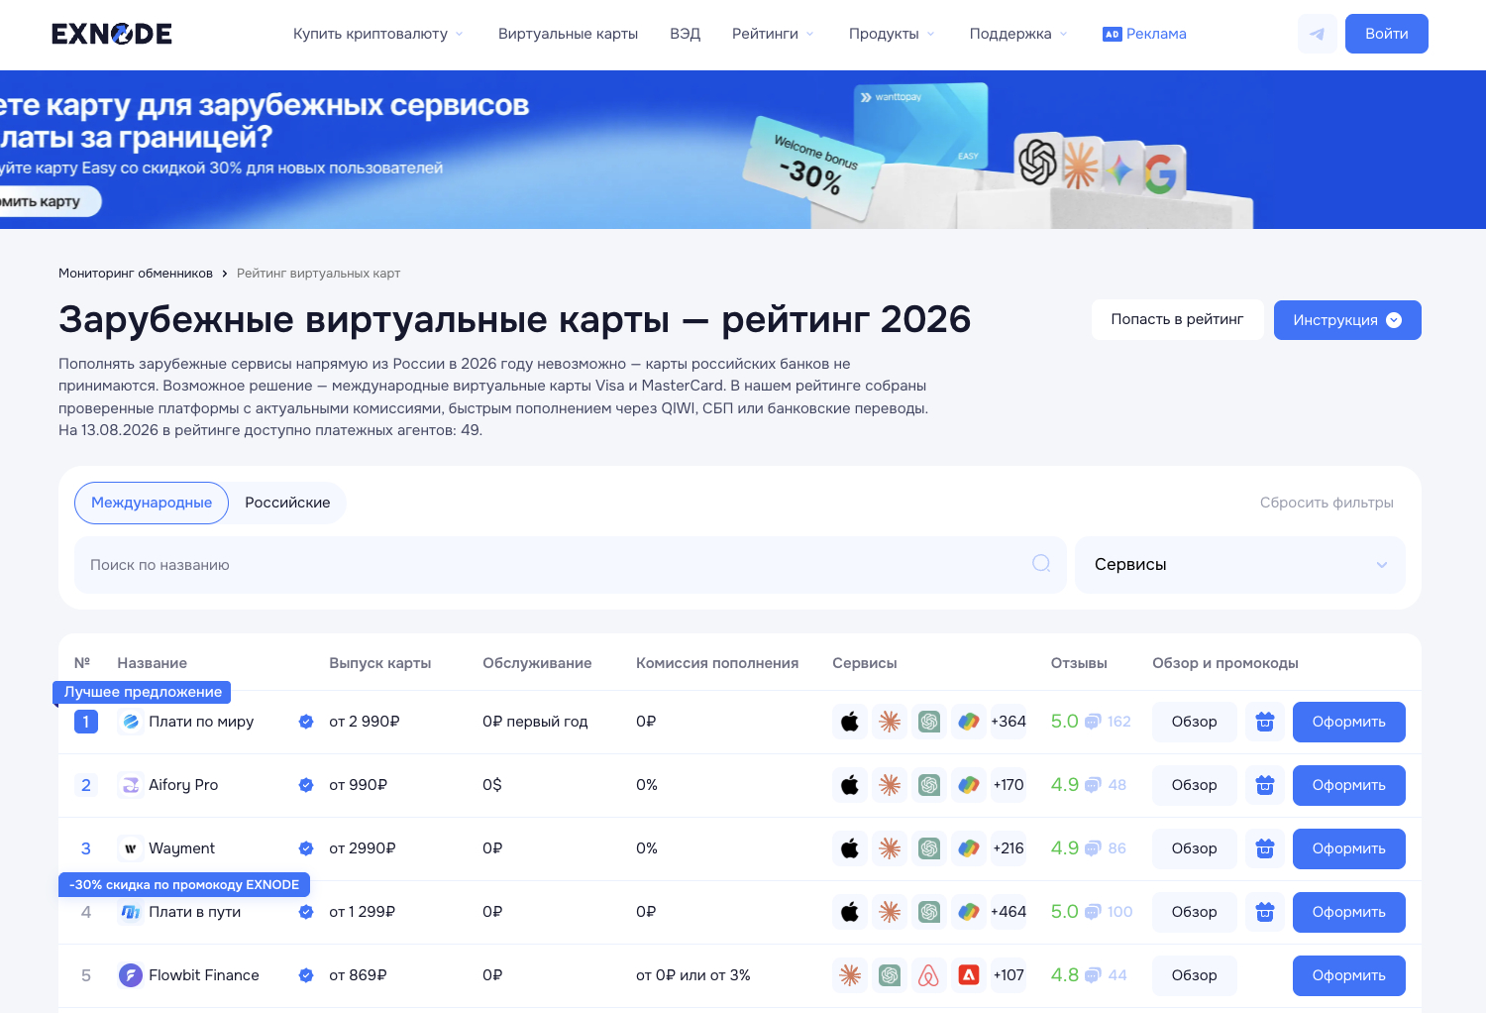
Task: Click Apple service icon in Плати по миру row
Action: 850,722
